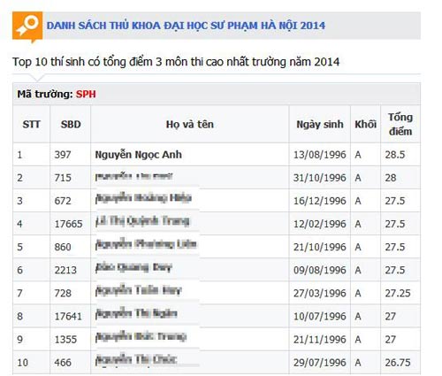
Task: Click birth date 27/03/1996
Action: click(x=319, y=293)
